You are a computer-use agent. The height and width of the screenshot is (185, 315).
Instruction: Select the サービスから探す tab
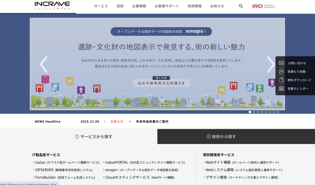pyautogui.click(x=94, y=136)
